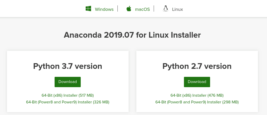Switch to the macOS installer tab
267x115 pixels.
(x=142, y=9)
